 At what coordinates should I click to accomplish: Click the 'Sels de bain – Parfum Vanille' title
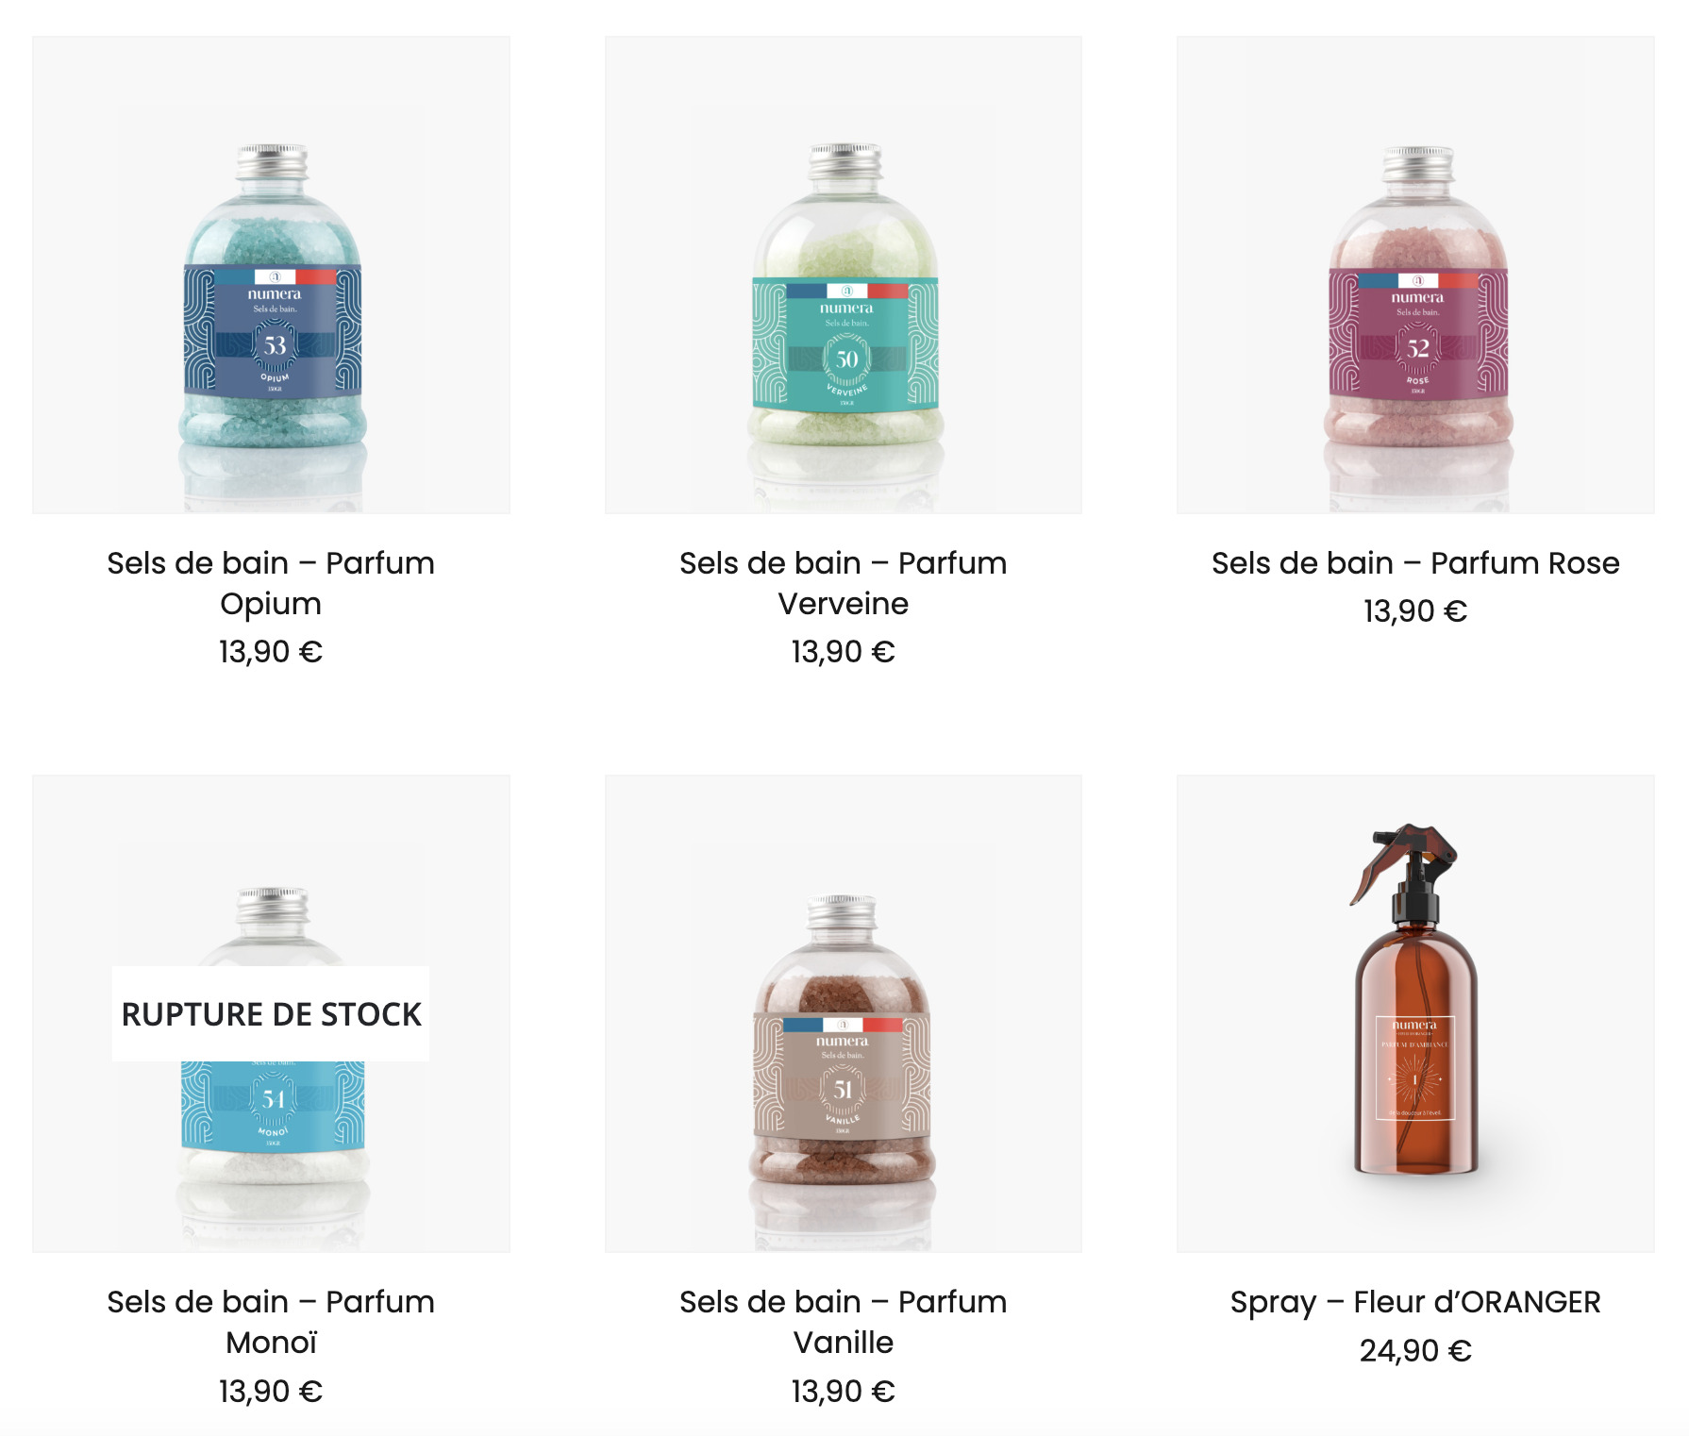pyautogui.click(x=843, y=1322)
